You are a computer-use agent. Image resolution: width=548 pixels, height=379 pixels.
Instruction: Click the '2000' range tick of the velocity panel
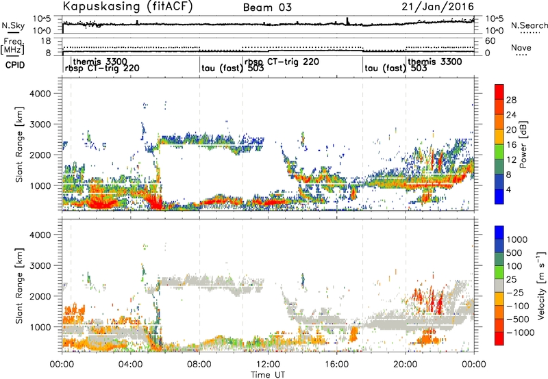pyautogui.click(x=40, y=296)
